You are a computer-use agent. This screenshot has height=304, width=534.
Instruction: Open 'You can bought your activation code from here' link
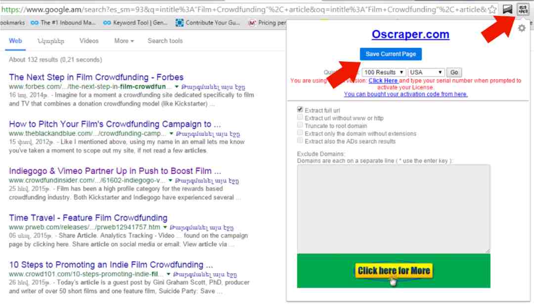[x=405, y=94]
